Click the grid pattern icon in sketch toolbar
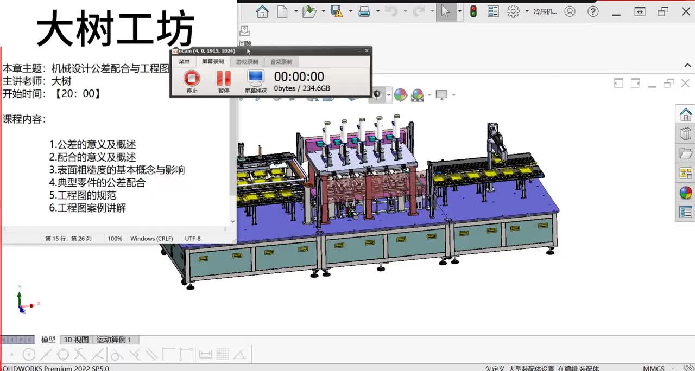 coord(223,355)
